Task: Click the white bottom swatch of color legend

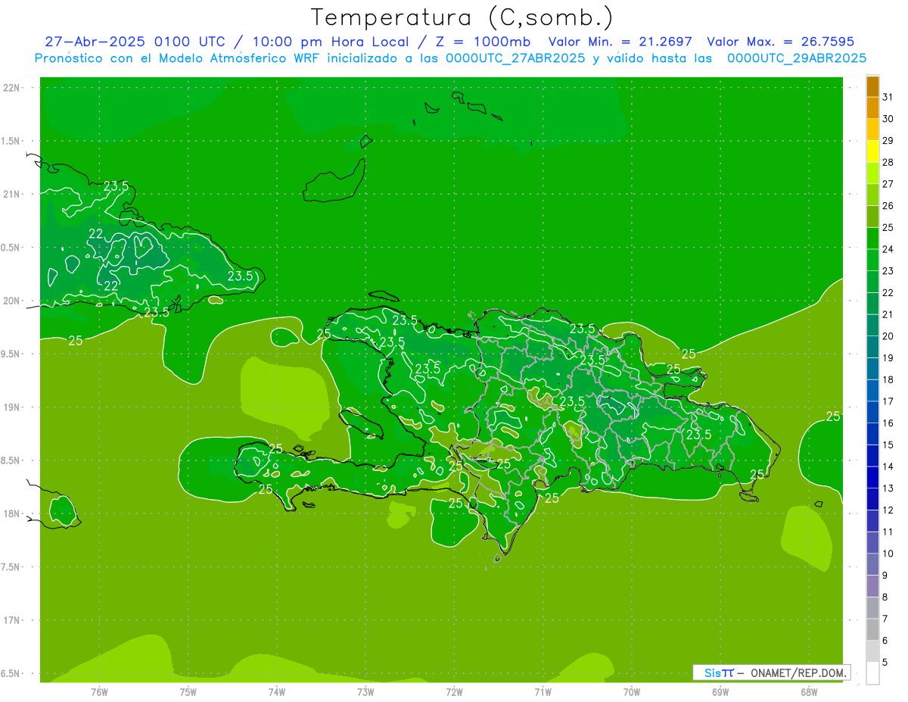Action: tap(872, 673)
